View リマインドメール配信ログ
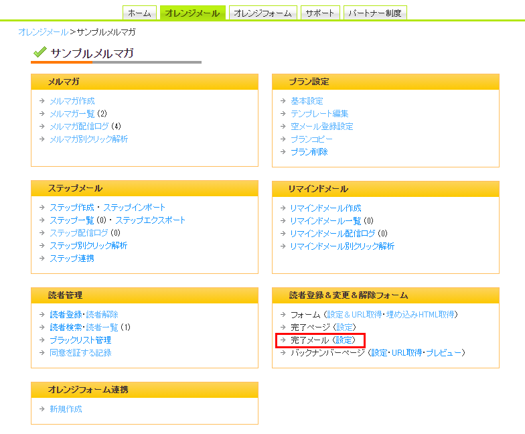The height and width of the screenshot is (434, 525). 333,234
